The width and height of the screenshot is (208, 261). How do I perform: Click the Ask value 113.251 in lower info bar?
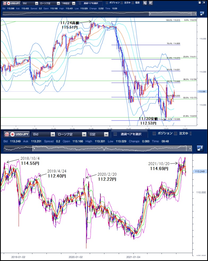coord(36,141)
